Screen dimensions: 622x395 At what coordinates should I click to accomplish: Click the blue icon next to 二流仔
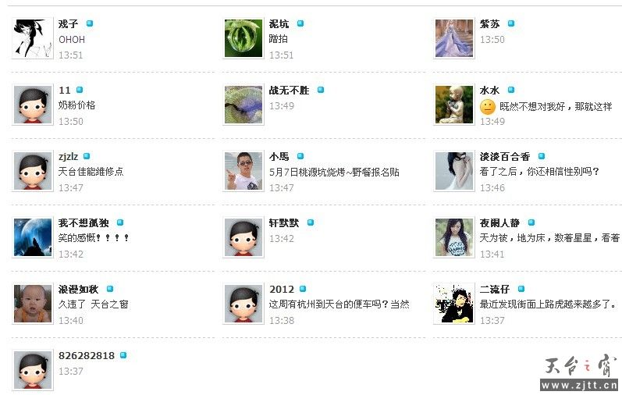click(521, 289)
